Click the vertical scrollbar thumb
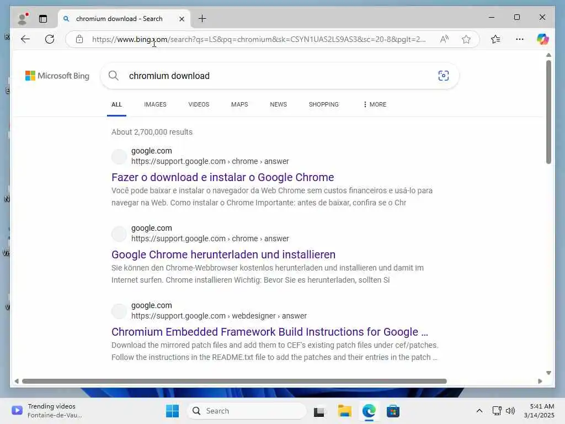The width and height of the screenshot is (565, 424). pos(548,112)
